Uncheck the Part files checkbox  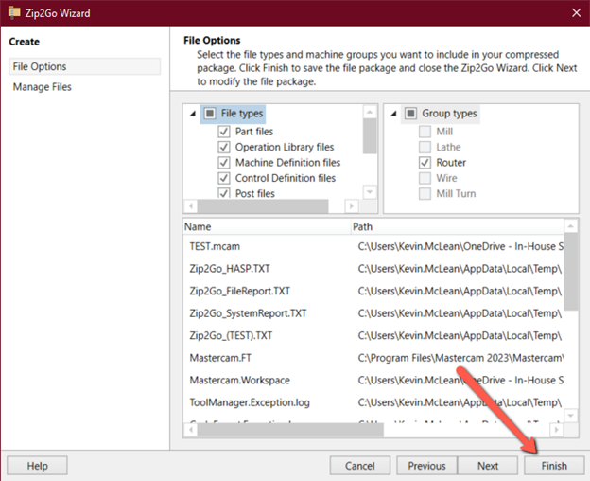click(224, 132)
